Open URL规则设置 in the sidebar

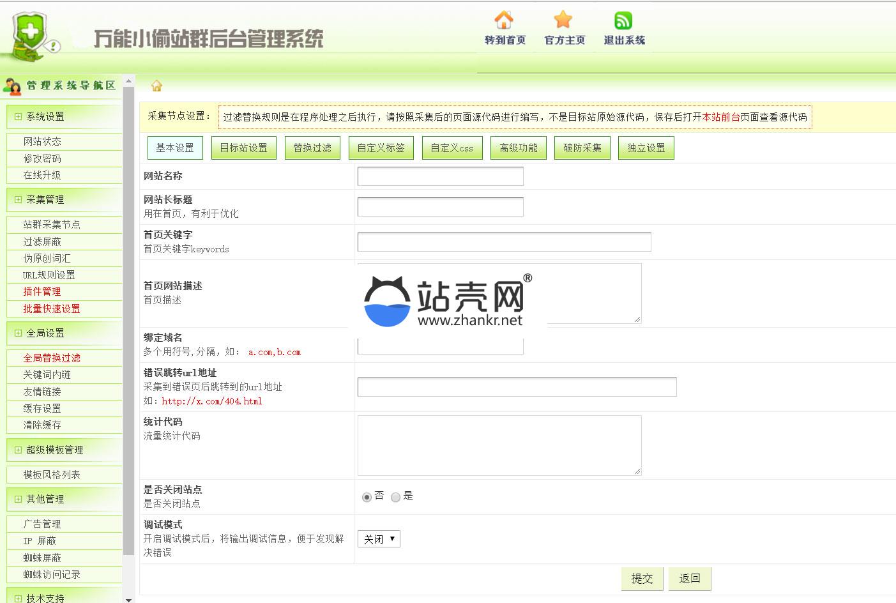click(49, 275)
